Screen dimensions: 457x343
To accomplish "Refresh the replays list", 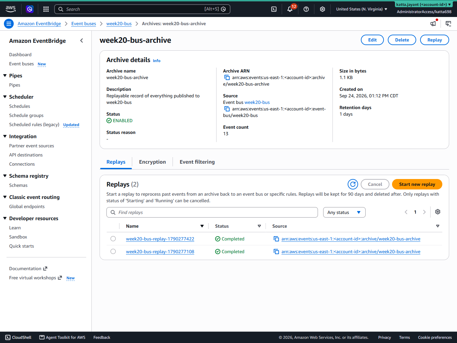I will click(353, 184).
